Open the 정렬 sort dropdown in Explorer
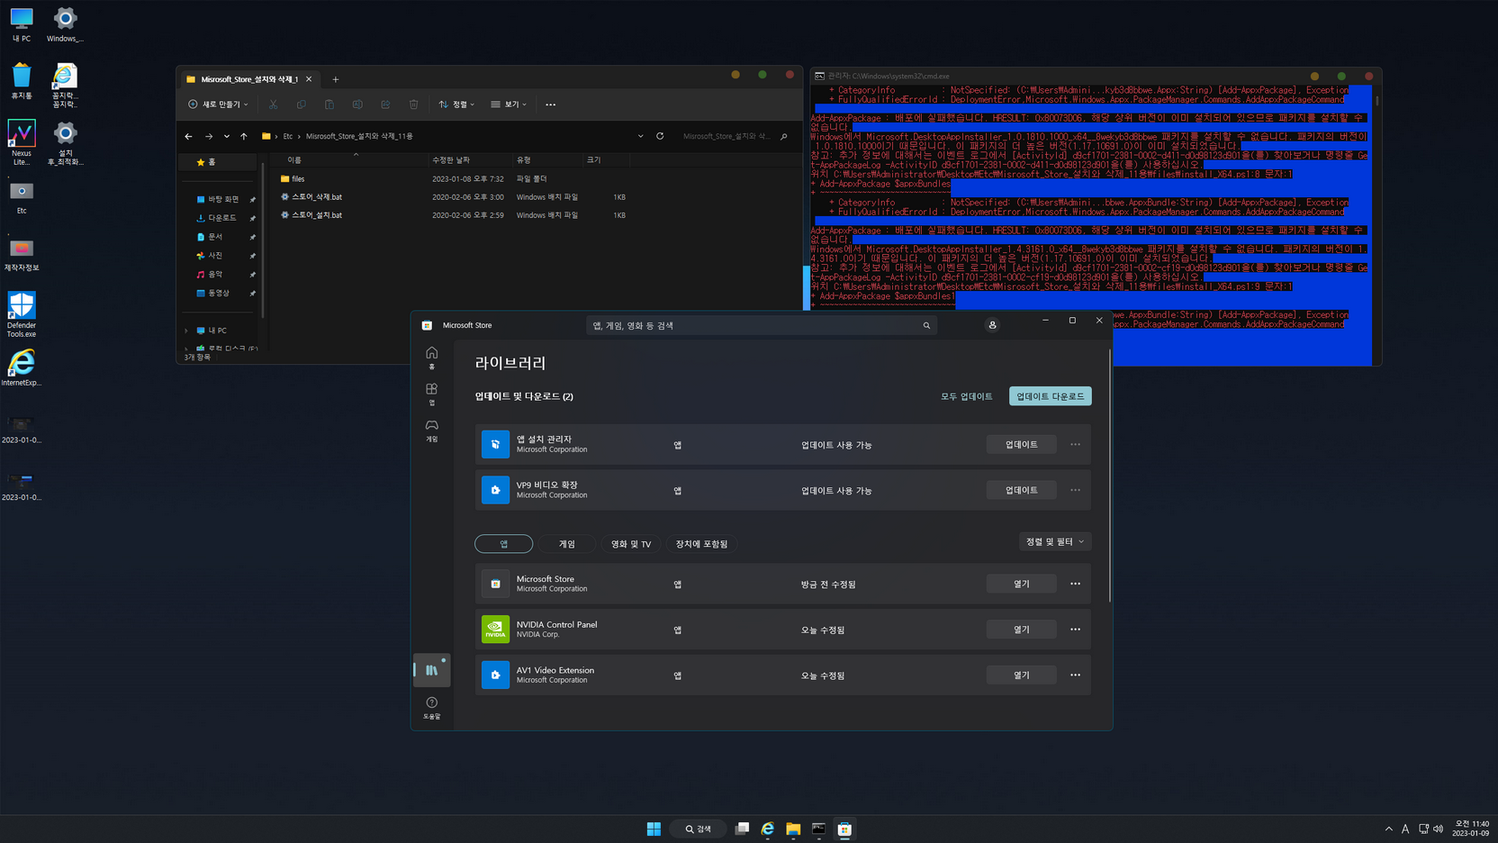The width and height of the screenshot is (1498, 843). tap(457, 104)
